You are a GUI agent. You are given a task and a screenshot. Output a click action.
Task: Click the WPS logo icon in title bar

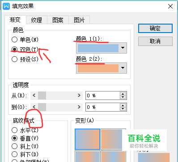[6, 6]
